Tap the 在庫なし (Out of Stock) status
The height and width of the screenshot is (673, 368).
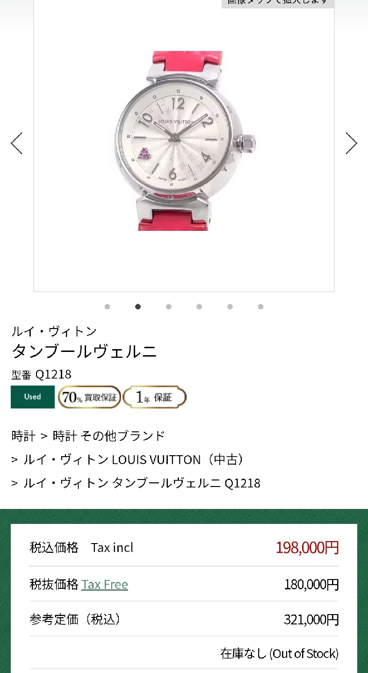pos(280,653)
